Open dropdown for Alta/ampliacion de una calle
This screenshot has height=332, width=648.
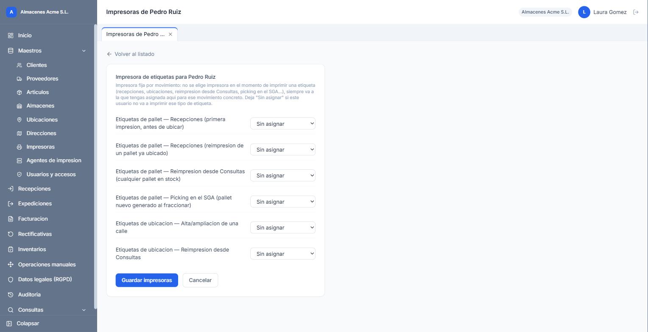tap(283, 227)
